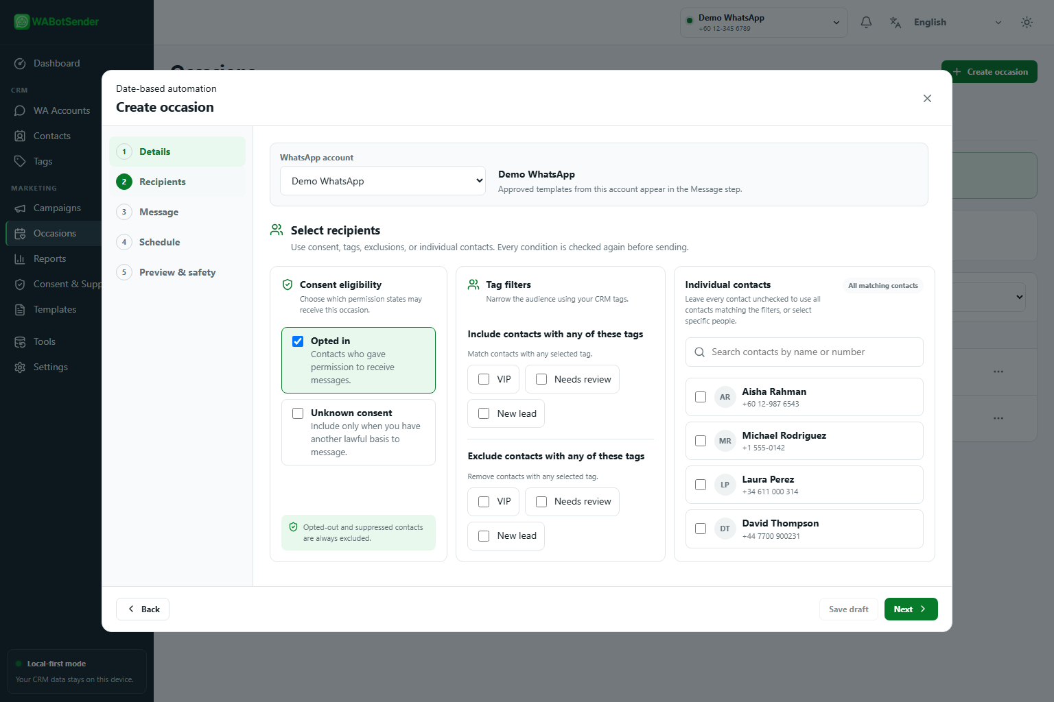Click the WA Accounts chat icon
The height and width of the screenshot is (702, 1054).
[x=20, y=111]
